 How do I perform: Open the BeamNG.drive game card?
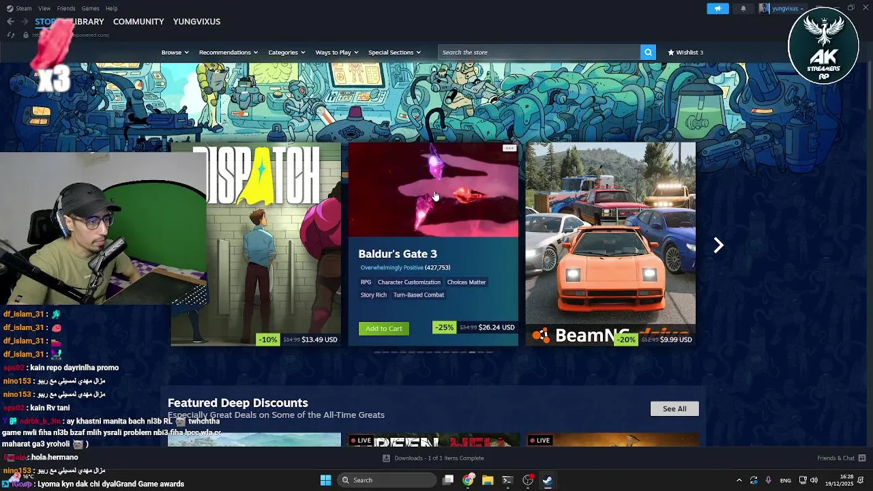coord(610,244)
